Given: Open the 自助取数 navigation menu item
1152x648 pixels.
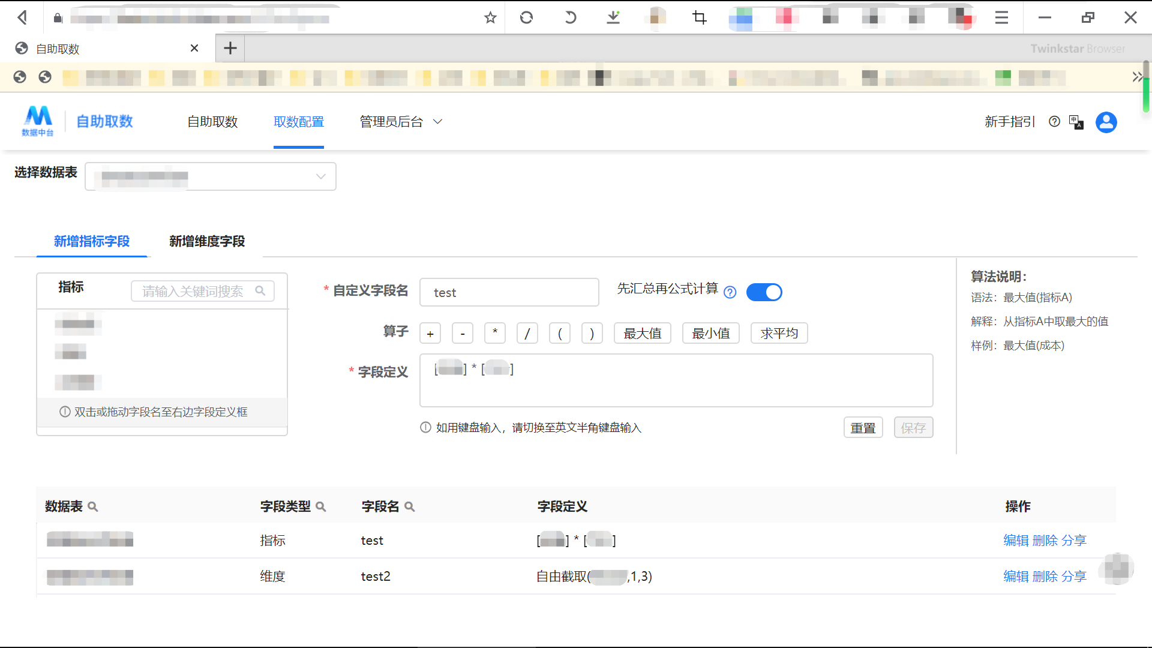Looking at the screenshot, I should (212, 122).
